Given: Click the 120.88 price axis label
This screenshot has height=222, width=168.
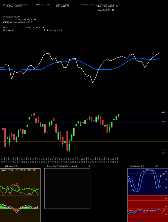Looking at the screenshot, I should [164, 121].
